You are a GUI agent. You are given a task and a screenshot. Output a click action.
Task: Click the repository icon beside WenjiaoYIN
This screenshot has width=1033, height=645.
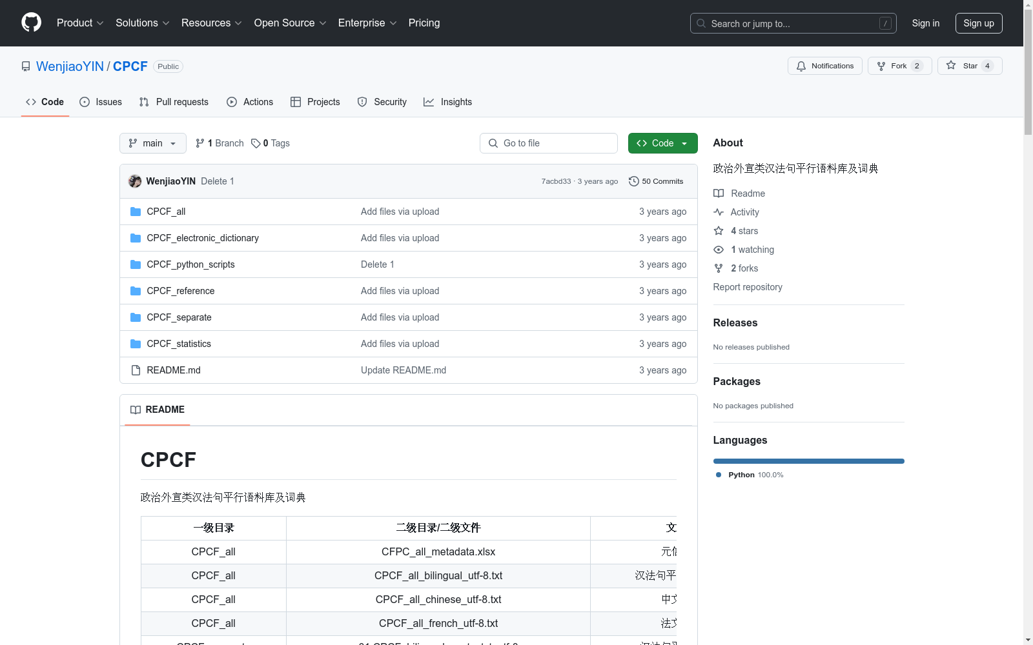coord(26,66)
